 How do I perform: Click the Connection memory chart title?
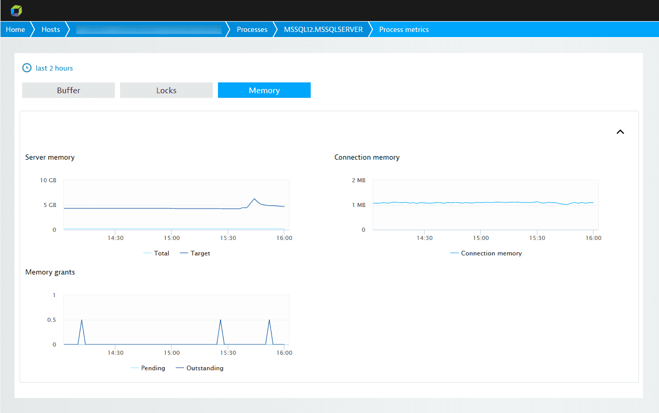pyautogui.click(x=367, y=158)
